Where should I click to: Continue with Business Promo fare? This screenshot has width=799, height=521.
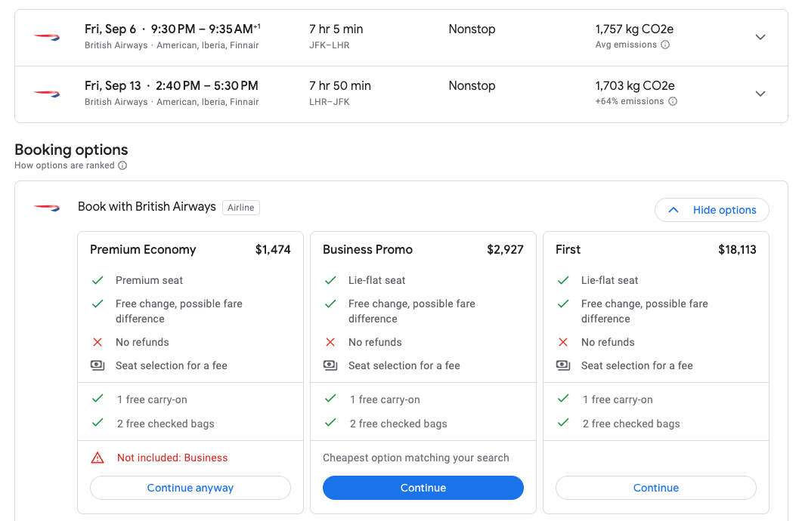point(423,488)
